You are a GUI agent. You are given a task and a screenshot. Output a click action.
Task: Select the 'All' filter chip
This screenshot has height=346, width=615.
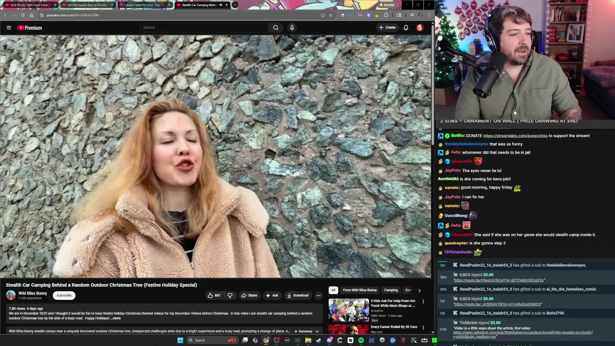point(333,290)
